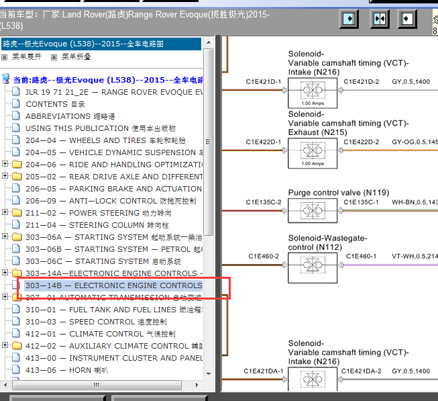Click the root tree node car icon
This screenshot has height=401, width=438.
6,79
